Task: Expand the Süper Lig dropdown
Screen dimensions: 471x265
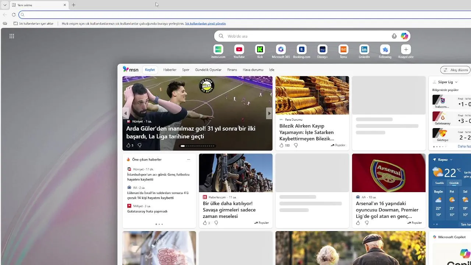Action: [x=456, y=82]
